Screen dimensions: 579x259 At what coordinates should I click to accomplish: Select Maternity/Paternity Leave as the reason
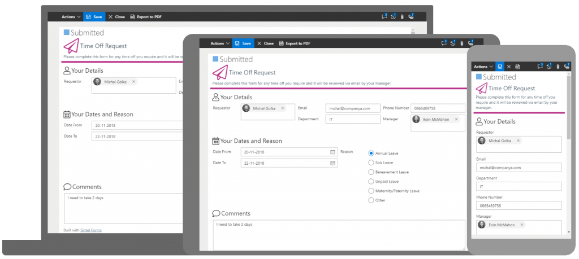tap(371, 191)
